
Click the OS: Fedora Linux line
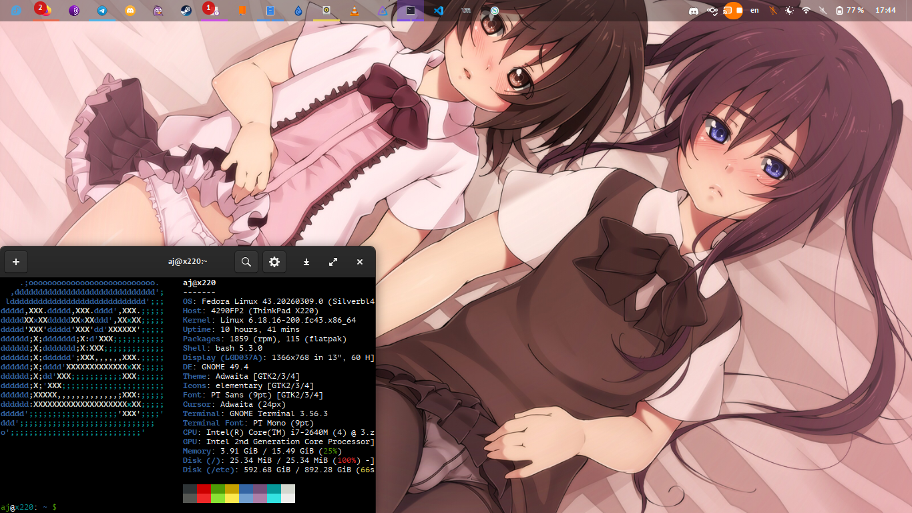278,302
